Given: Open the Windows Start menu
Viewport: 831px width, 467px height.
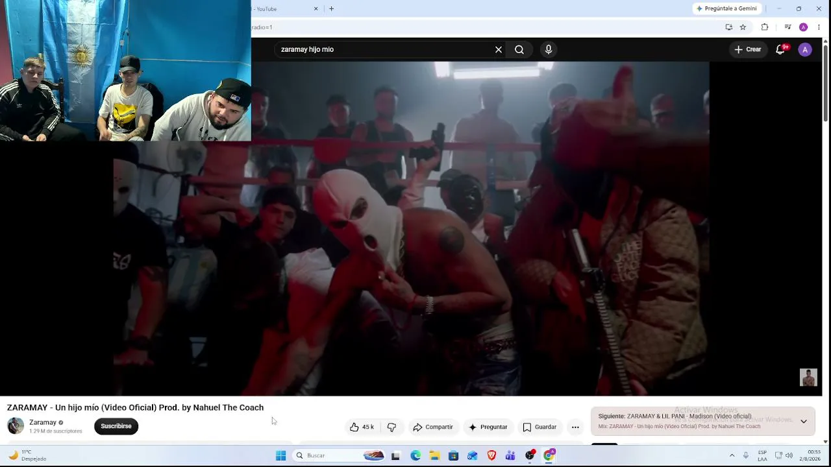Looking at the screenshot, I should pyautogui.click(x=280, y=455).
